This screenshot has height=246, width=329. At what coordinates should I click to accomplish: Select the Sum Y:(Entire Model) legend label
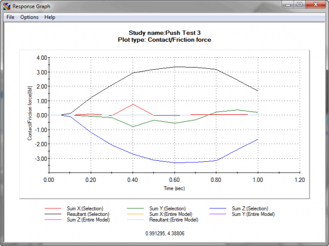tap(253, 214)
